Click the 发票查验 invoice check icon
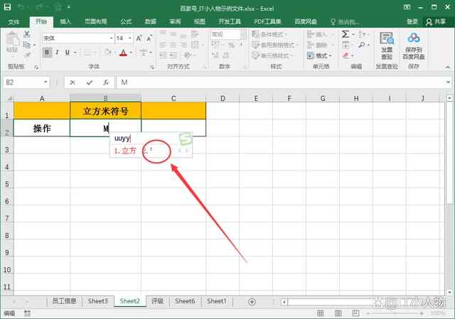The height and width of the screenshot is (319, 455). tap(387, 43)
